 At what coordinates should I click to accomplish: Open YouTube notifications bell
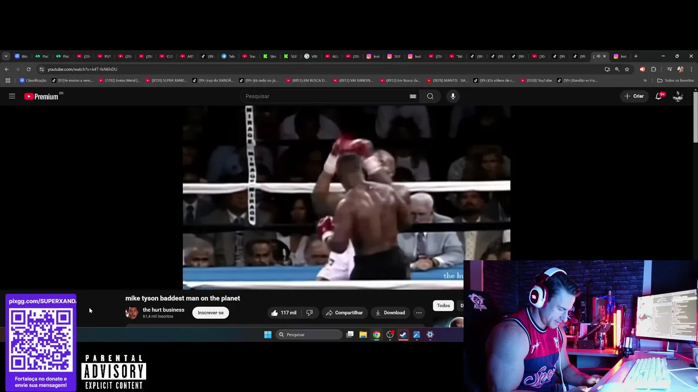[x=659, y=96]
